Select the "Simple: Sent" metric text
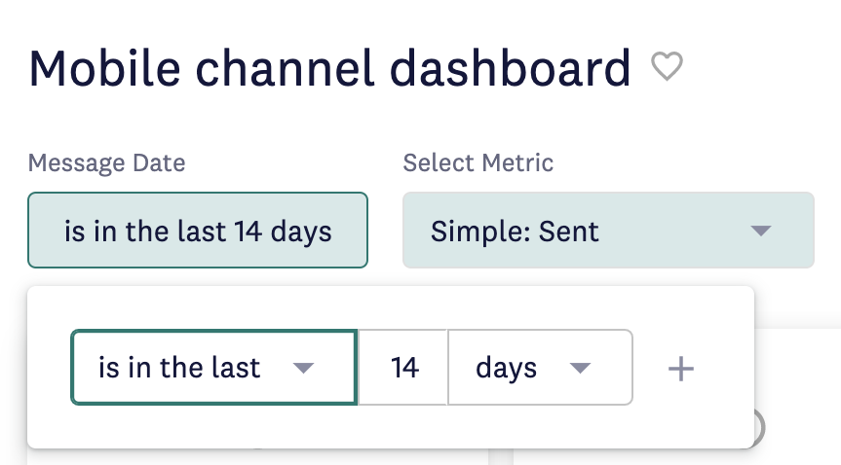Image resolution: width=841 pixels, height=465 pixels. (x=515, y=232)
